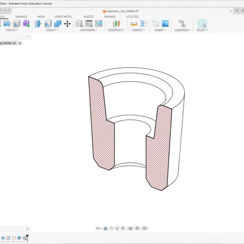Image resolution: width=244 pixels, height=244 pixels.
Task: Expand the comments panel at bottom left
Action: pyautogui.click(x=27, y=229)
